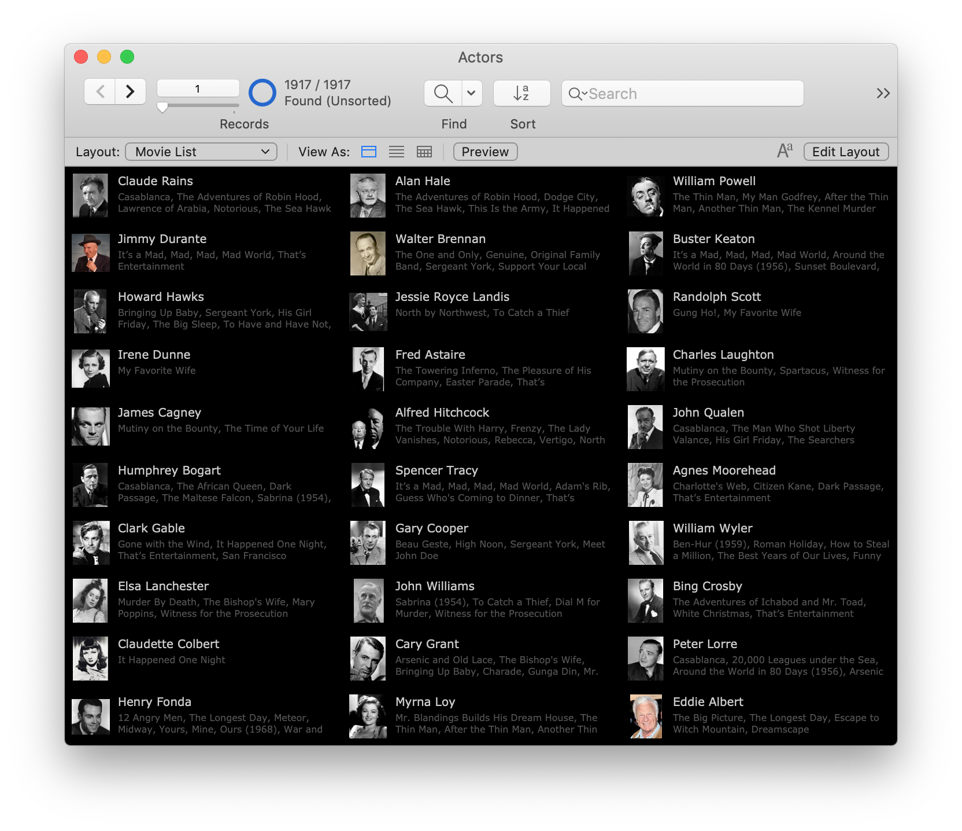Click the Sort a-z icon
Image resolution: width=962 pixels, height=831 pixels.
pyautogui.click(x=521, y=93)
